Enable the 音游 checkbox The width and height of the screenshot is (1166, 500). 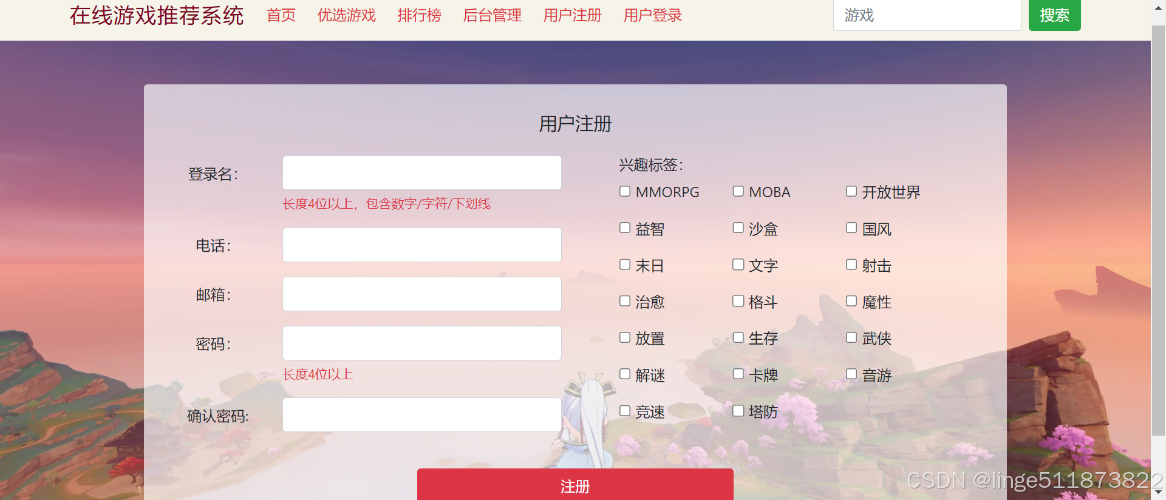(851, 374)
